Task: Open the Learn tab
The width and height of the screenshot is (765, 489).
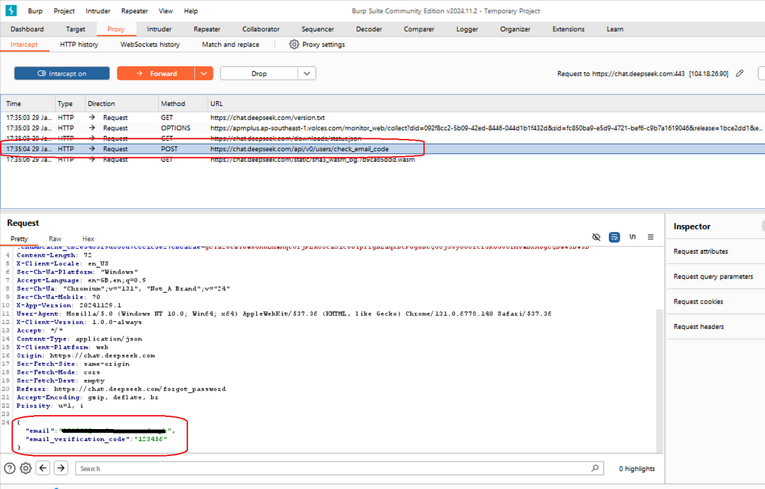Action: [x=615, y=29]
